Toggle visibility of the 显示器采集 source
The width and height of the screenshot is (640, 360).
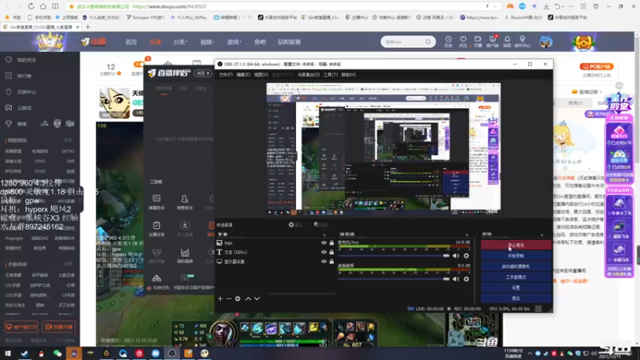(x=324, y=262)
